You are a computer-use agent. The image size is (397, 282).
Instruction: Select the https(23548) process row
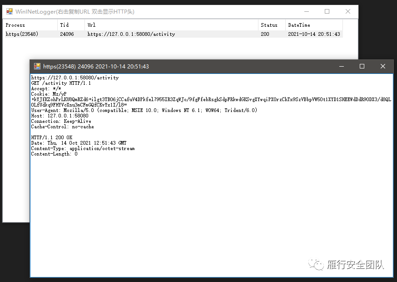pyautogui.click(x=174, y=34)
